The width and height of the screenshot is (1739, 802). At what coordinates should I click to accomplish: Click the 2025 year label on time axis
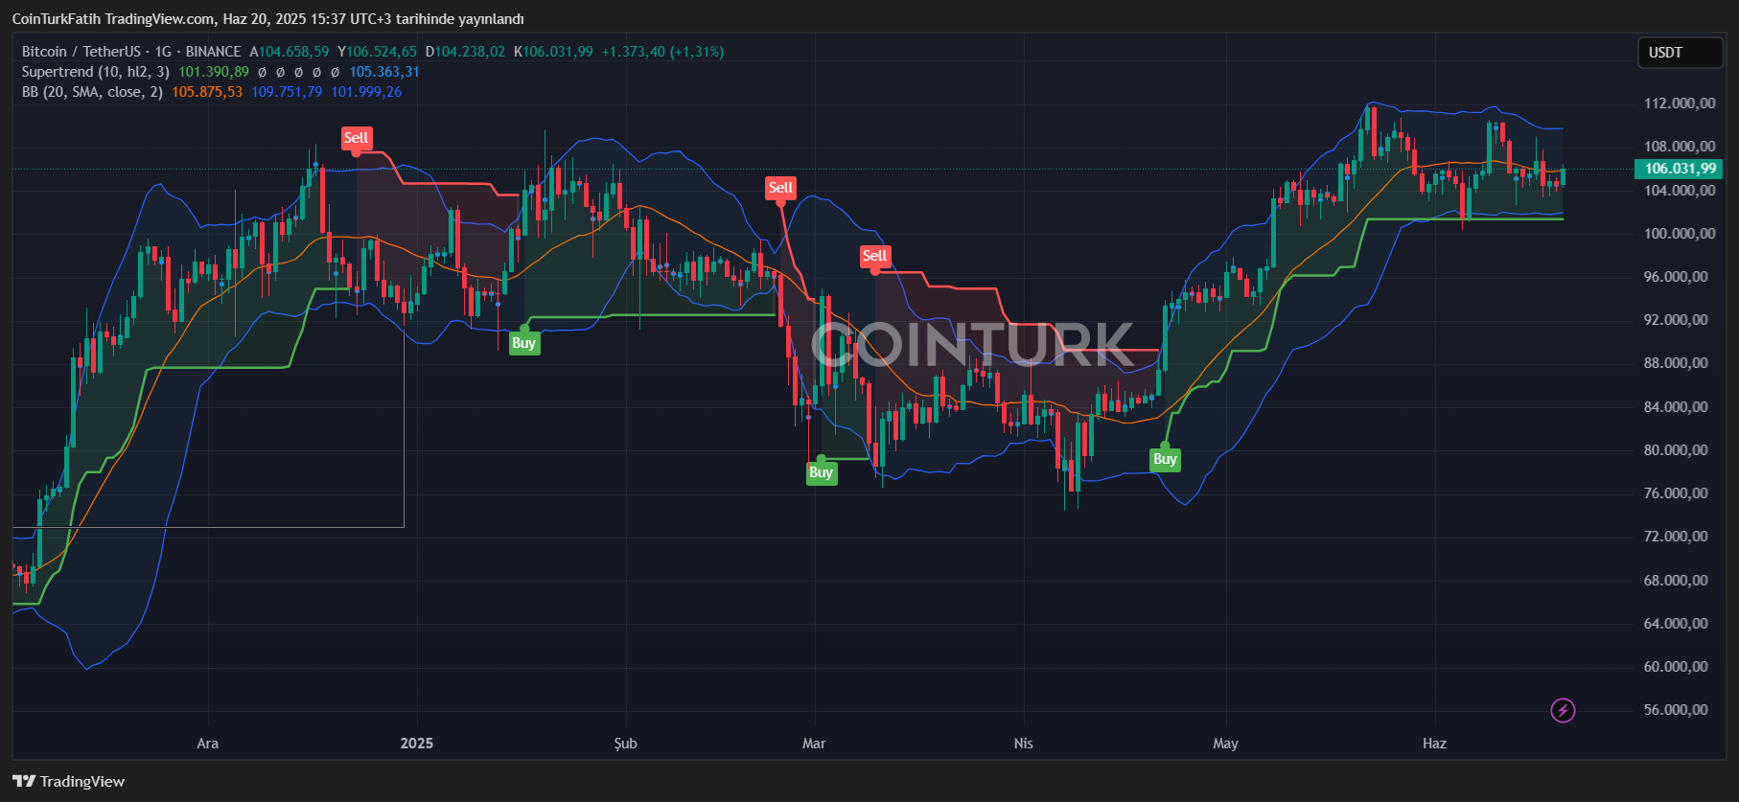pyautogui.click(x=417, y=744)
